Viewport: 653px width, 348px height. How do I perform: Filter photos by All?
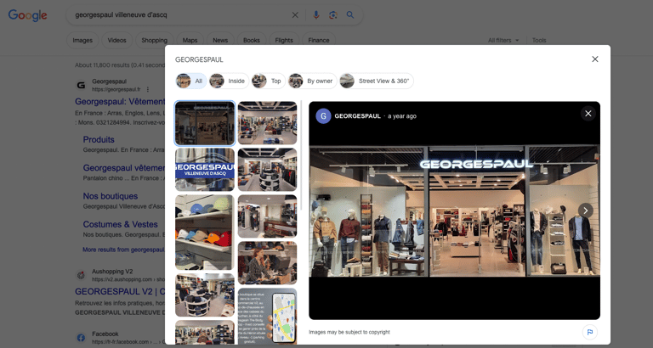coord(191,81)
